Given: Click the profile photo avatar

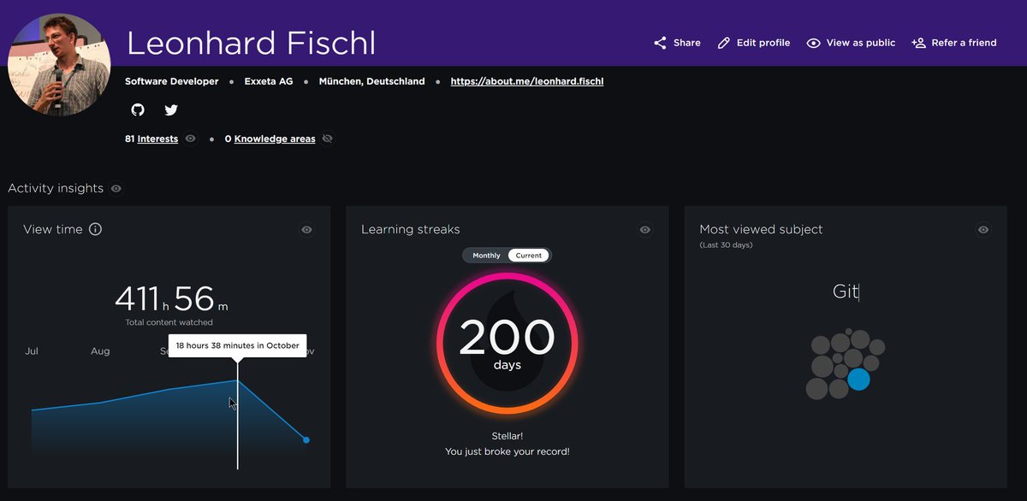Looking at the screenshot, I should 59,64.
